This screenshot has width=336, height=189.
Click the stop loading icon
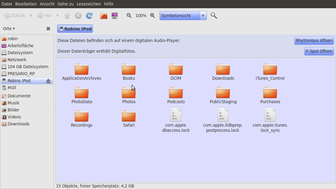tap(78, 16)
